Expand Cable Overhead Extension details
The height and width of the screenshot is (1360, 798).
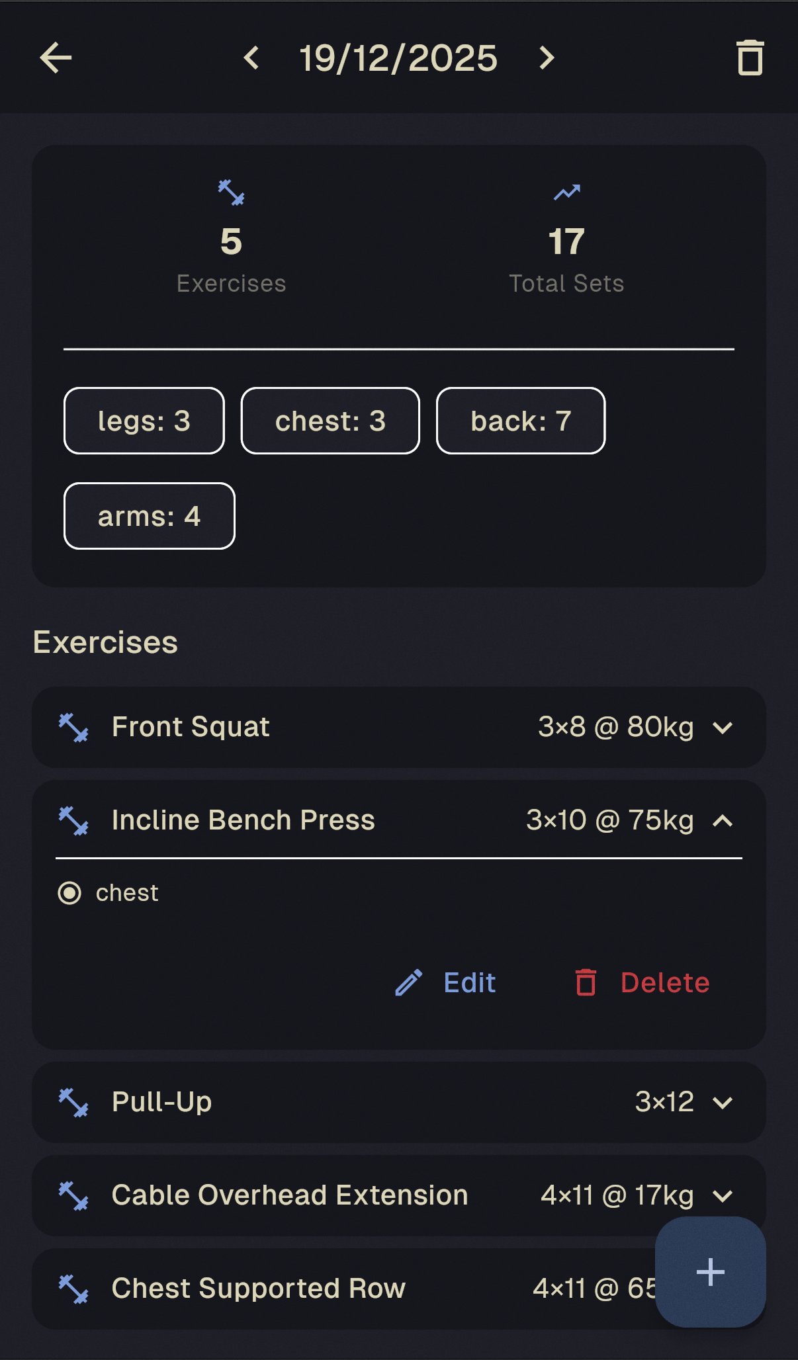722,1195
